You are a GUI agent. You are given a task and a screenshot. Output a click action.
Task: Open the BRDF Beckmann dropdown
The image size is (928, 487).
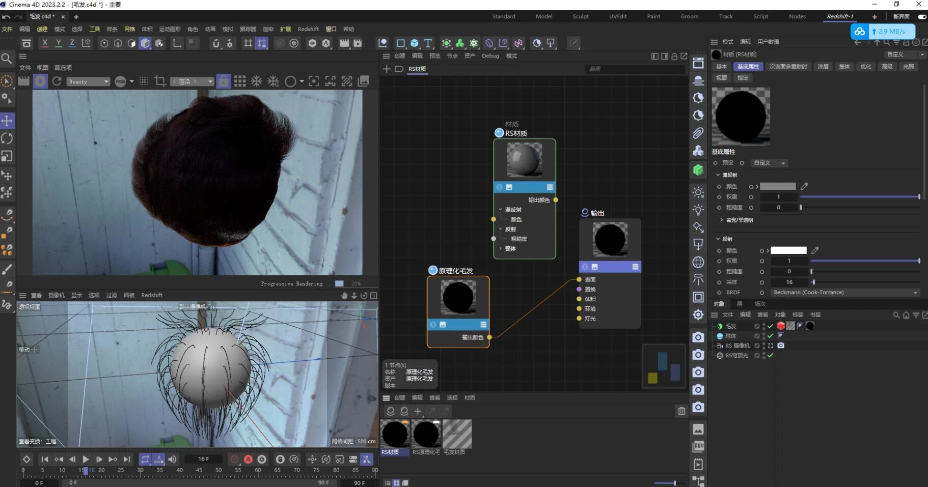845,293
